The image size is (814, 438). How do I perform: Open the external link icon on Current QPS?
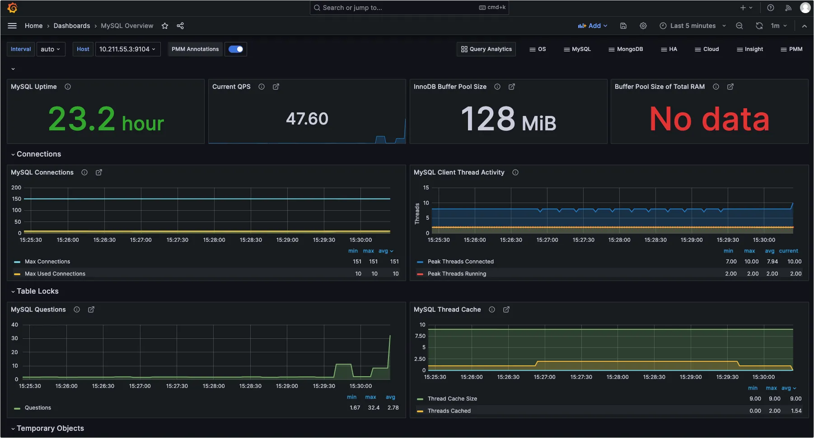click(x=276, y=87)
